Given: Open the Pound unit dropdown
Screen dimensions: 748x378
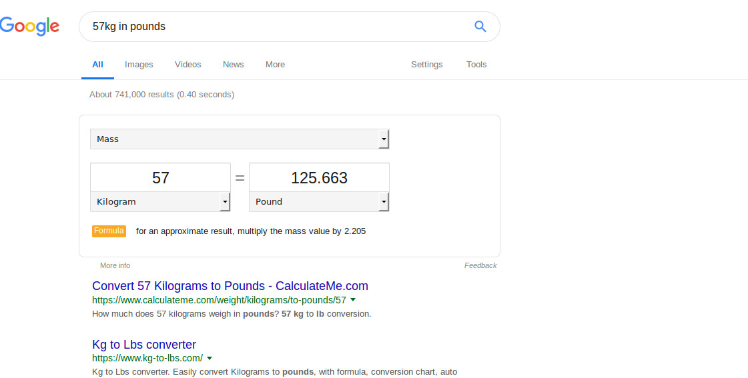Looking at the screenshot, I should click(319, 201).
